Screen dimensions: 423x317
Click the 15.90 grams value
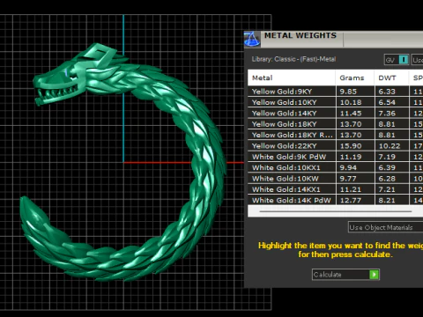pos(351,146)
